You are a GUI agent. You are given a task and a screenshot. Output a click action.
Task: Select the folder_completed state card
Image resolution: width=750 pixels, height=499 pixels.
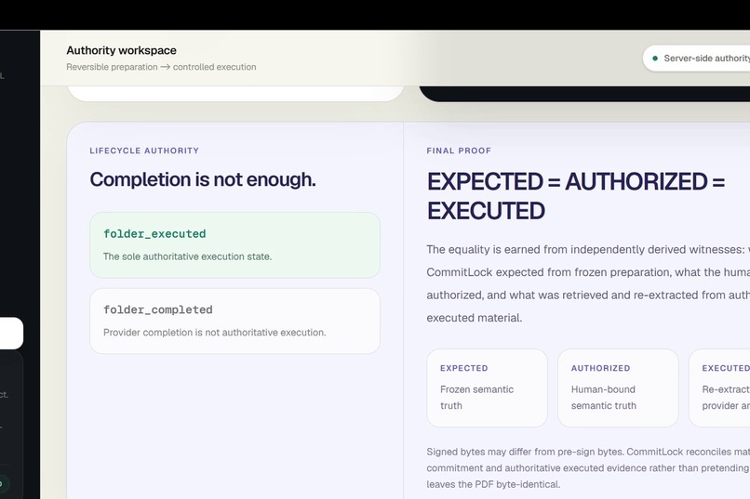(234, 321)
